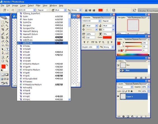This screenshot has height=124, width=158.
Task: Delete layer with Layers panel trash icon
Action: 145,116
